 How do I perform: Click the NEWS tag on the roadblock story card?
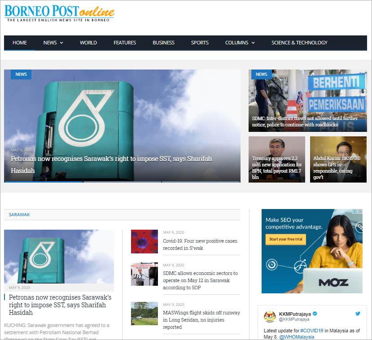coord(262,74)
